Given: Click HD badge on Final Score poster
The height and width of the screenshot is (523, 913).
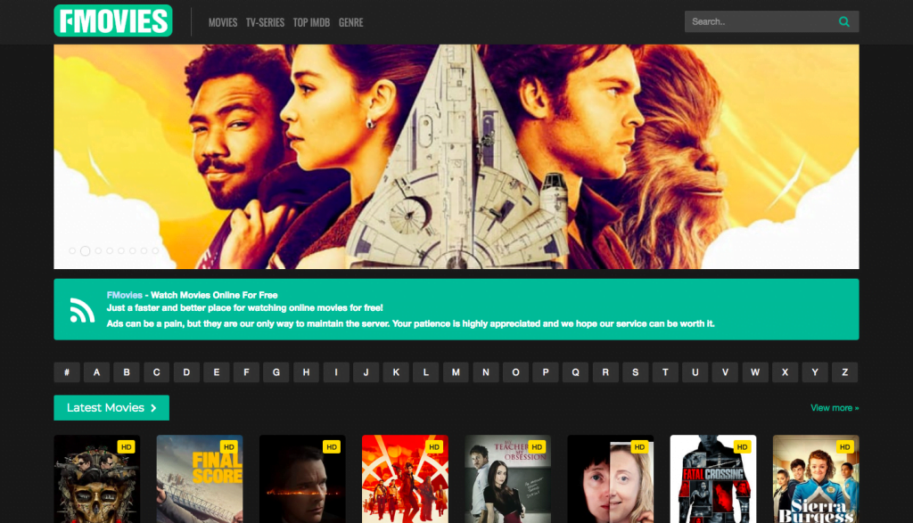Looking at the screenshot, I should pos(229,446).
